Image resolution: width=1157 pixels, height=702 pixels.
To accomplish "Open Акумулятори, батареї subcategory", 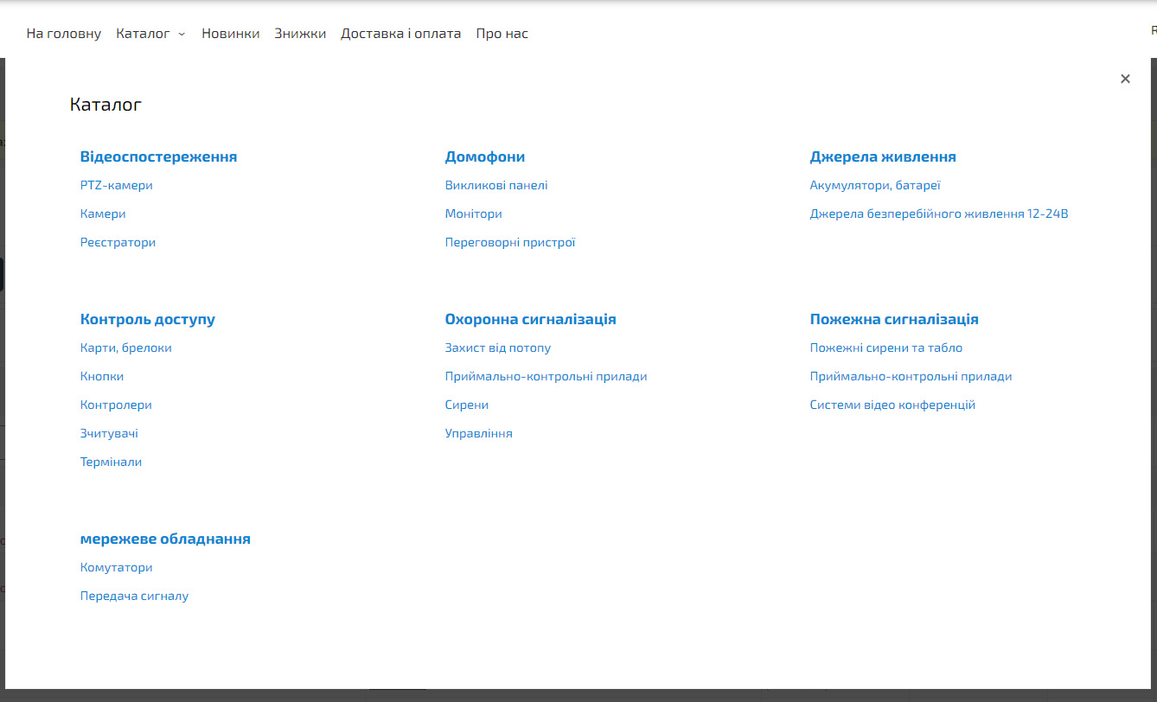I will pyautogui.click(x=874, y=185).
